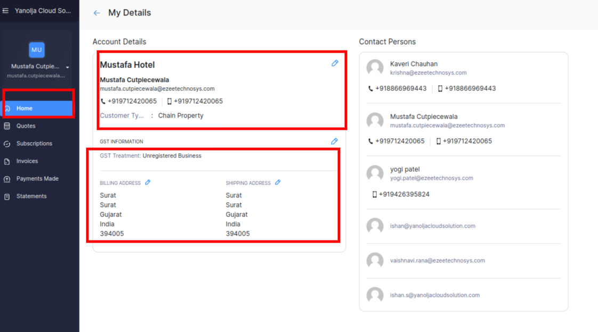Click Kaveri Chauhan's contact avatar

click(x=375, y=68)
